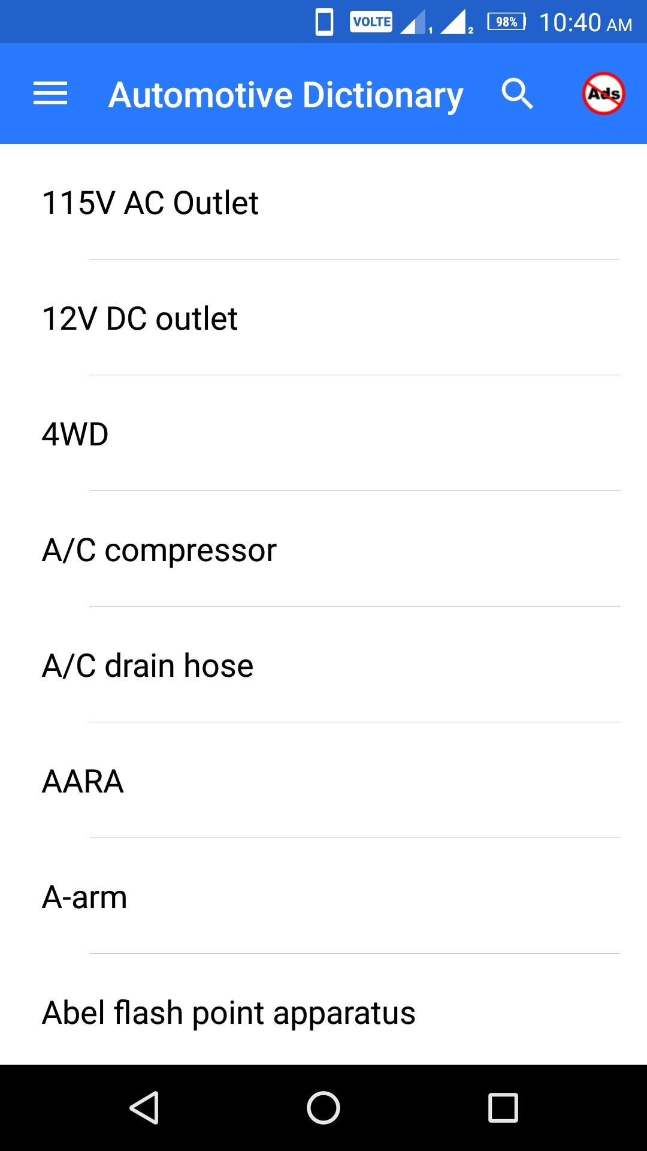Viewport: 647px width, 1151px height.
Task: Open the recent apps square button
Action: pos(503,1107)
